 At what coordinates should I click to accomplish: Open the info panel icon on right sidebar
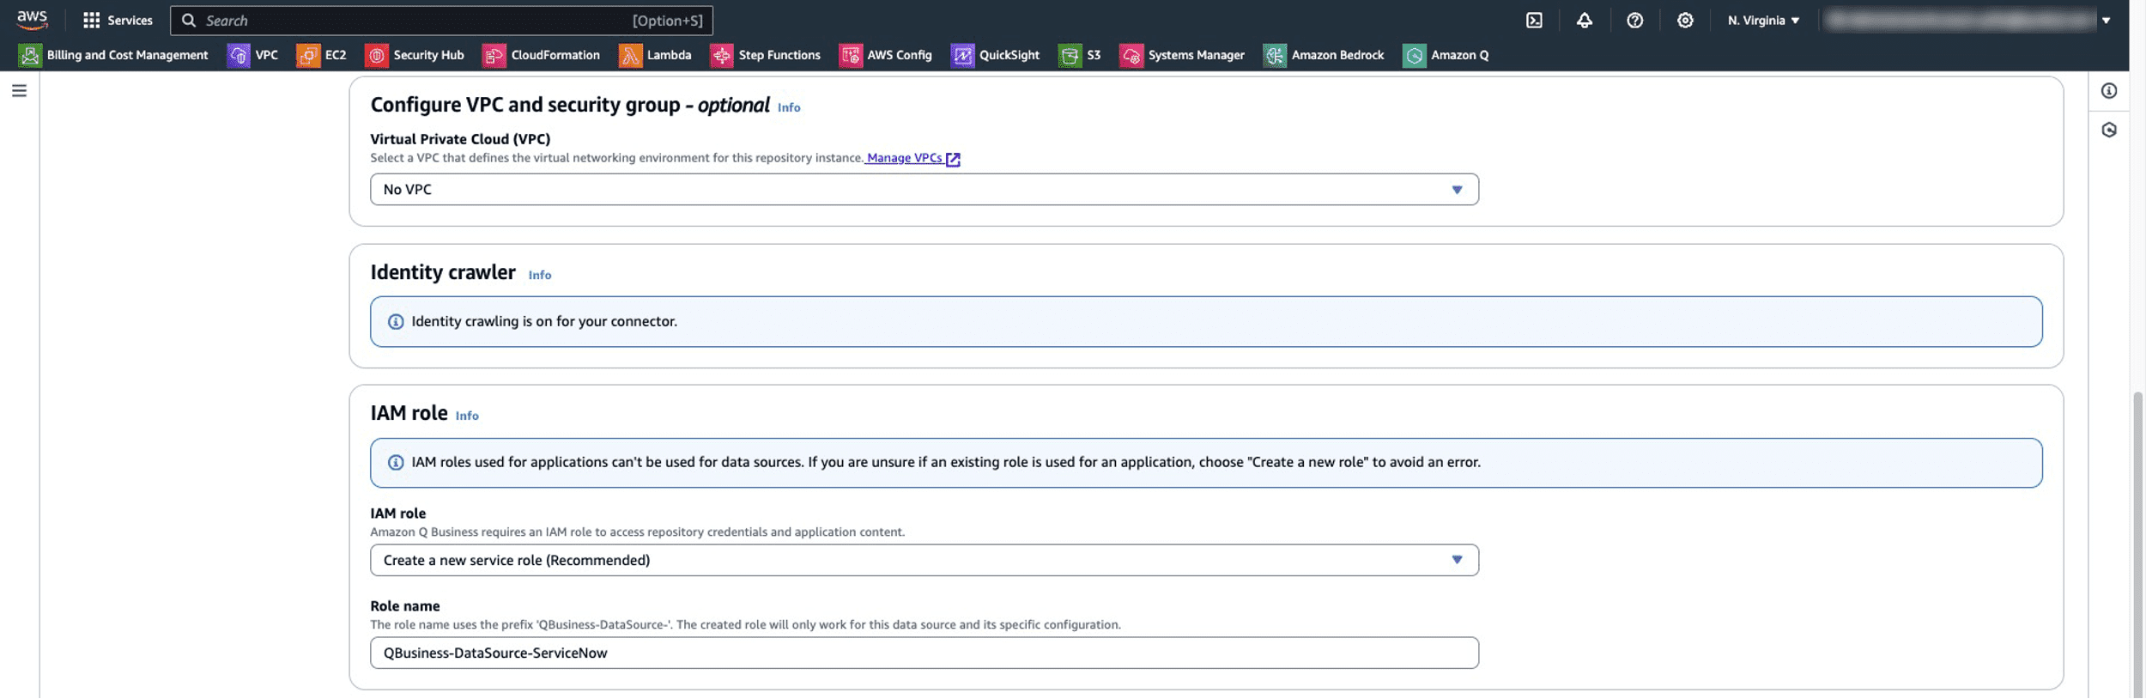(x=2109, y=91)
